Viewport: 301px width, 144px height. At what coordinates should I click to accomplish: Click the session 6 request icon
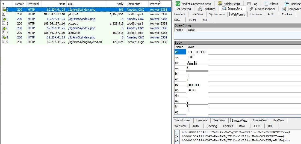4,28
